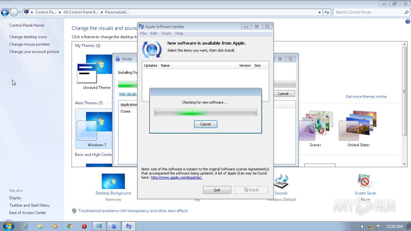Viewport: 411px width, 231px height.
Task: Click the Control Pa... breadcrumb
Action: tap(46, 12)
